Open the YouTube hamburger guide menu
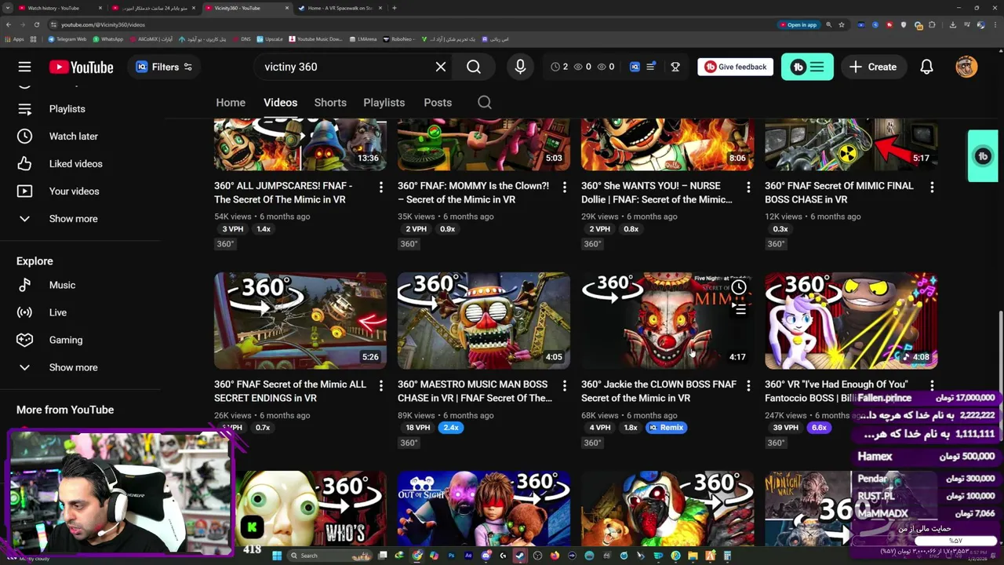This screenshot has height=565, width=1004. [25, 67]
